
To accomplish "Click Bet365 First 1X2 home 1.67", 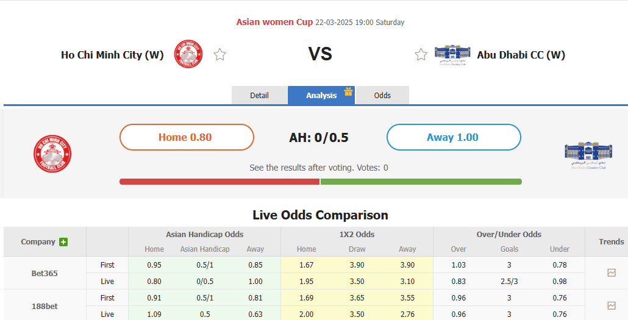I will tap(307, 265).
